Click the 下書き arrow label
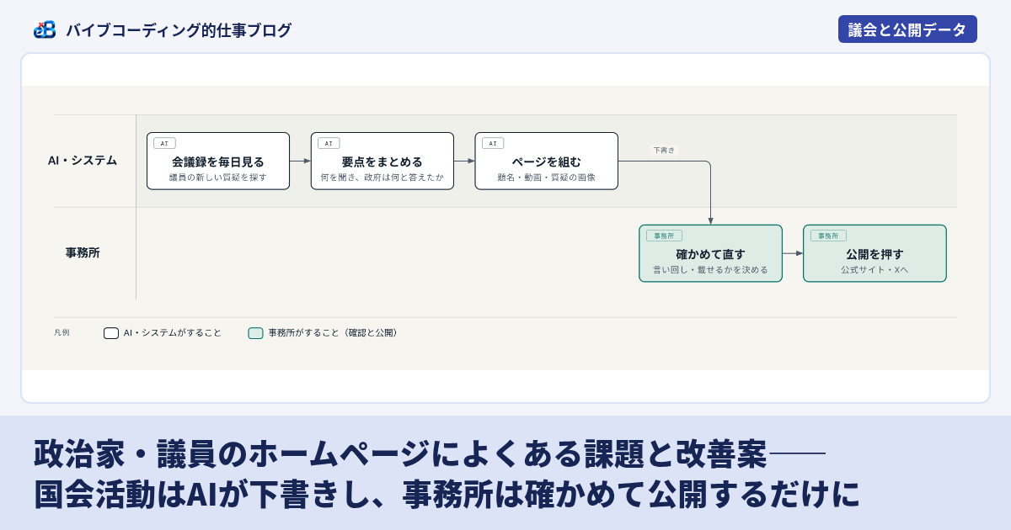This screenshot has width=1011, height=530. point(664,151)
